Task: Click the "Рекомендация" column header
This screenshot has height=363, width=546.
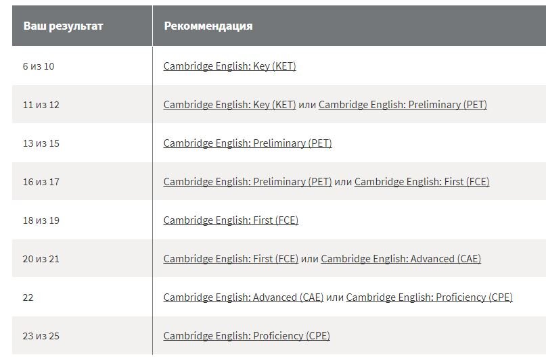Action: point(208,26)
